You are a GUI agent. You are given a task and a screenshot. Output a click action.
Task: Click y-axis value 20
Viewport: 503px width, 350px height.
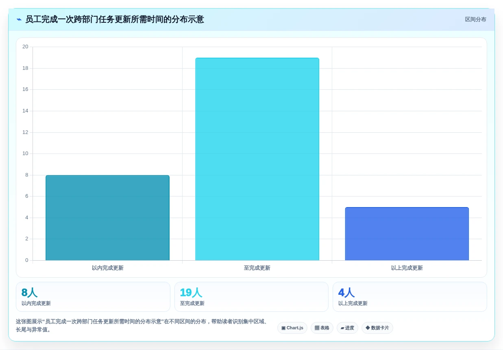tap(25, 47)
